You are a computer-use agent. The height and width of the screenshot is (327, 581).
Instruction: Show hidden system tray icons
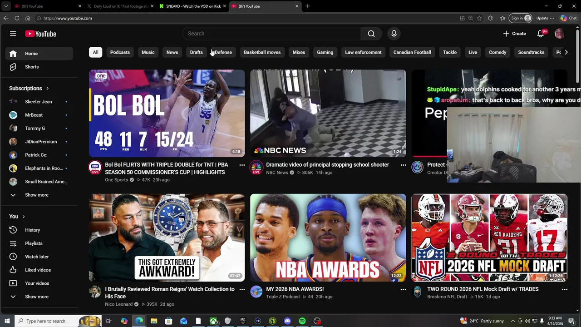513,321
